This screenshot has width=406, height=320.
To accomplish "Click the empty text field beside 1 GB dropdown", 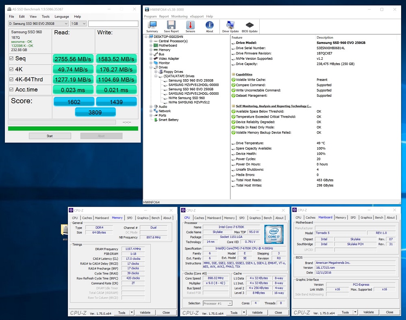I will [x=113, y=24].
